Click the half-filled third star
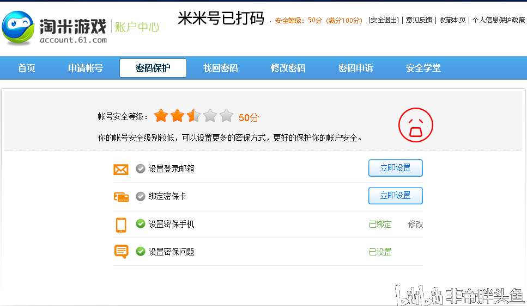The height and width of the screenshot is (306, 527). coord(194,116)
